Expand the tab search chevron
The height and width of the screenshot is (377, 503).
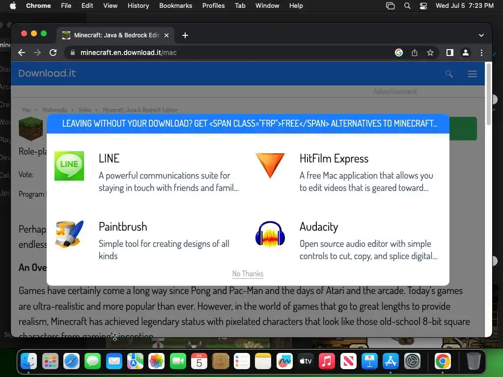[x=481, y=35]
